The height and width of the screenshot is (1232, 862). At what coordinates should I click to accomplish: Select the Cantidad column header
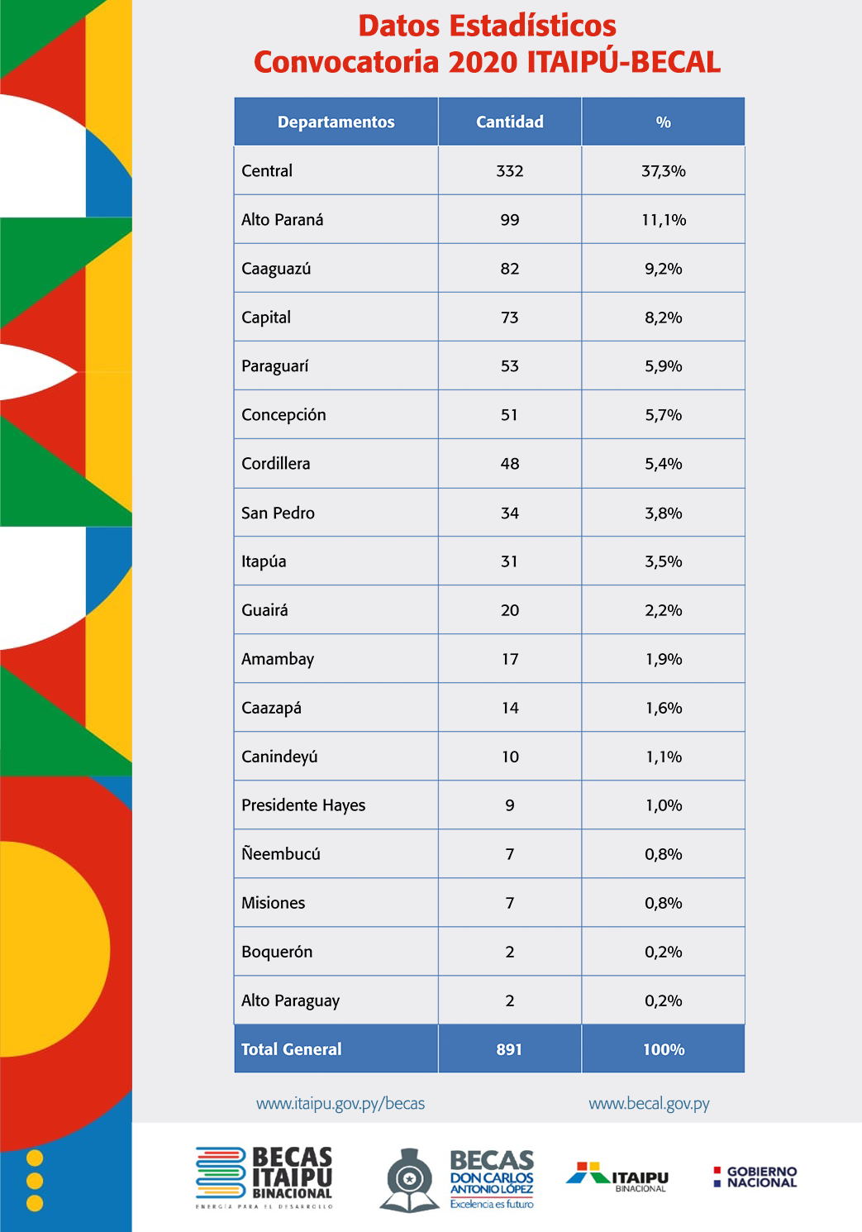pos(510,122)
